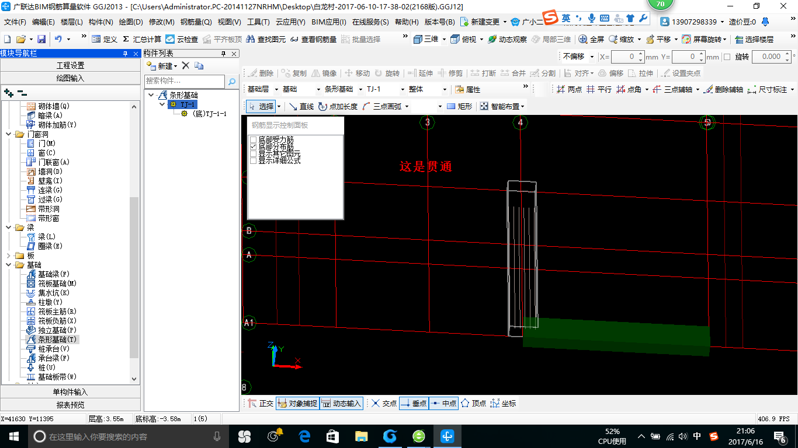Click the Save floppy disk icon
798x448 pixels.
pos(41,39)
